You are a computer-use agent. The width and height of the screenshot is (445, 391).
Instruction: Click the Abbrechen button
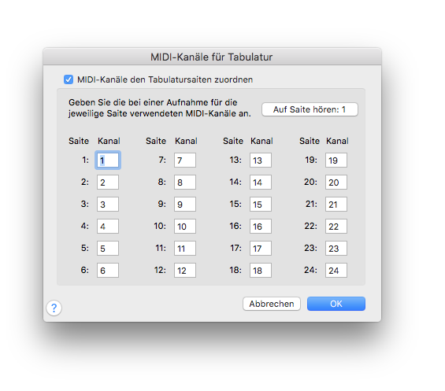pyautogui.click(x=272, y=304)
